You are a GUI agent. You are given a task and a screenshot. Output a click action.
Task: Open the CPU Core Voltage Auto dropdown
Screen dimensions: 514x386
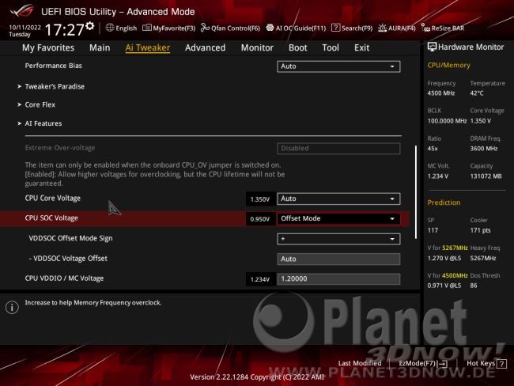click(338, 199)
